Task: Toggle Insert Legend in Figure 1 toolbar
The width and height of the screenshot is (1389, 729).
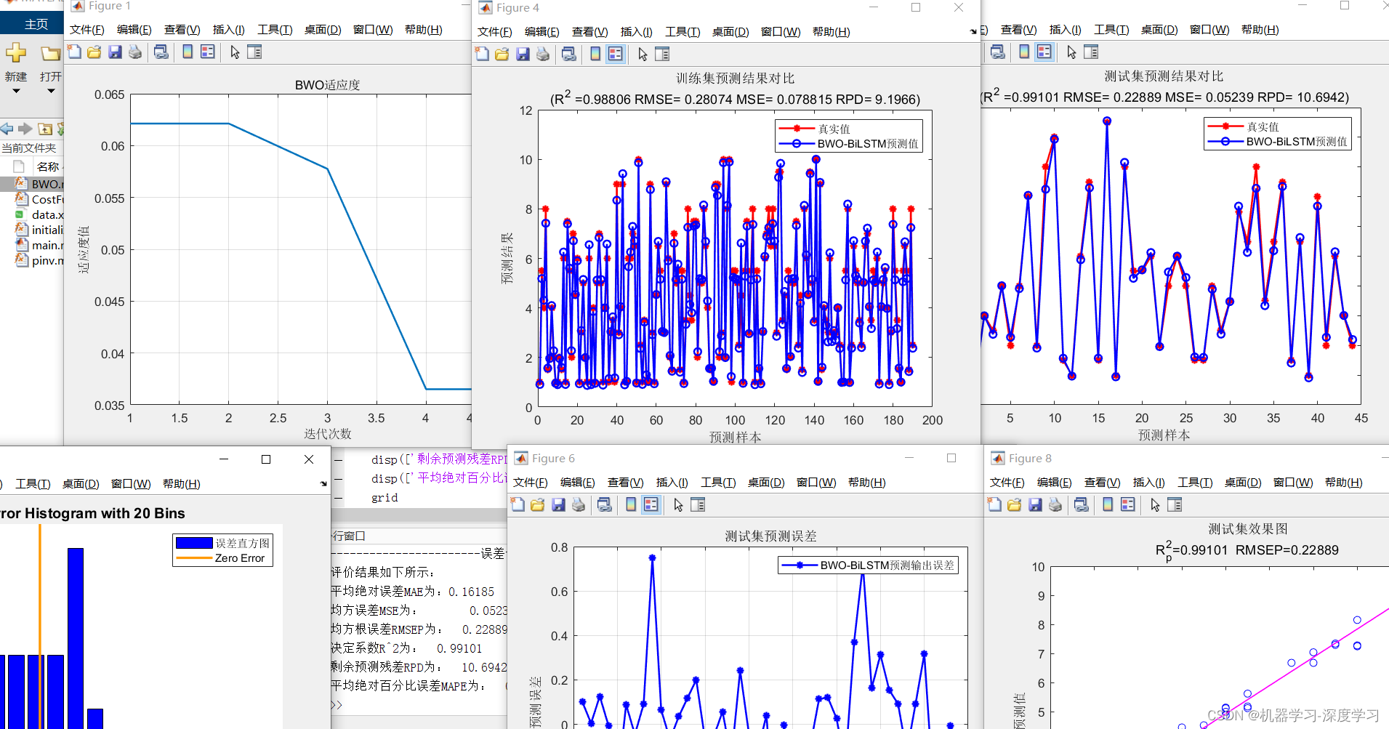Action: (208, 52)
